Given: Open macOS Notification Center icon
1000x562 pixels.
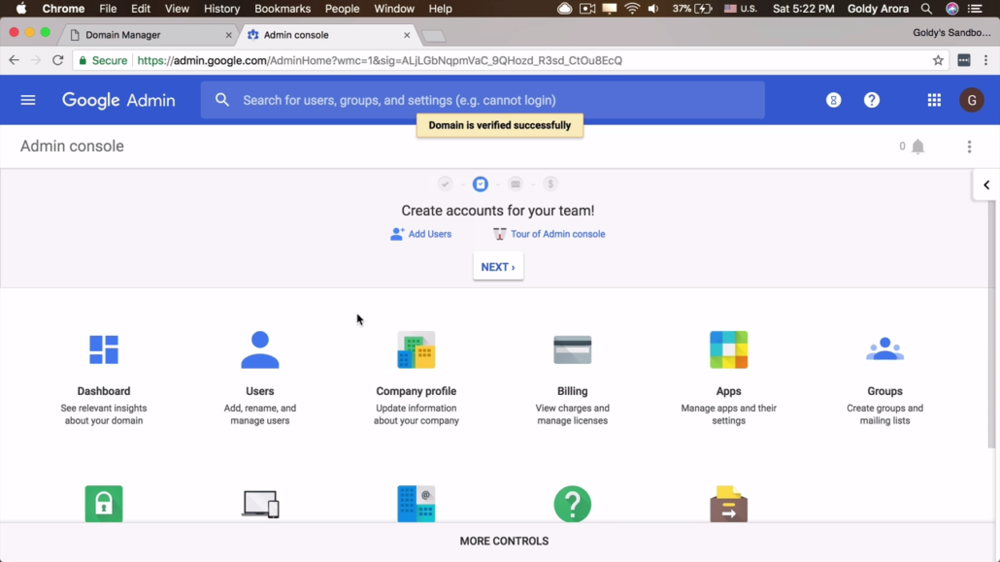Looking at the screenshot, I should pyautogui.click(x=975, y=9).
